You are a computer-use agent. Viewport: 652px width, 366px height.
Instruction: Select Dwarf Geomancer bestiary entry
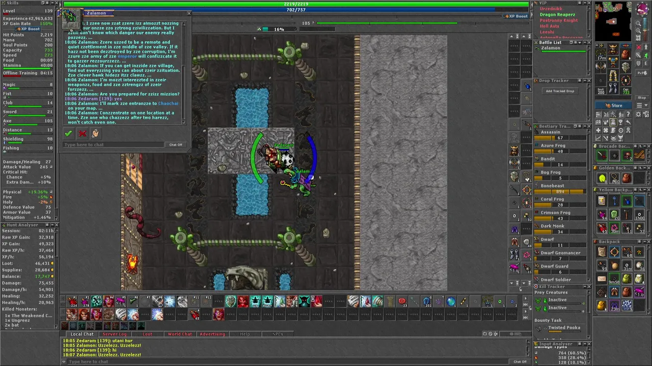click(x=559, y=256)
